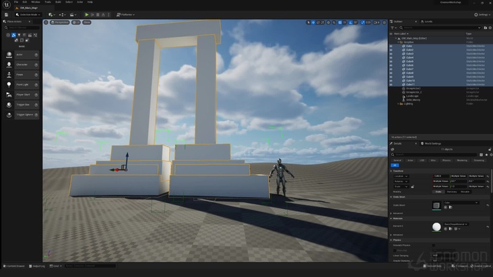
Task: Click the Unreal Engine logo icon
Action: (x=6, y=5)
